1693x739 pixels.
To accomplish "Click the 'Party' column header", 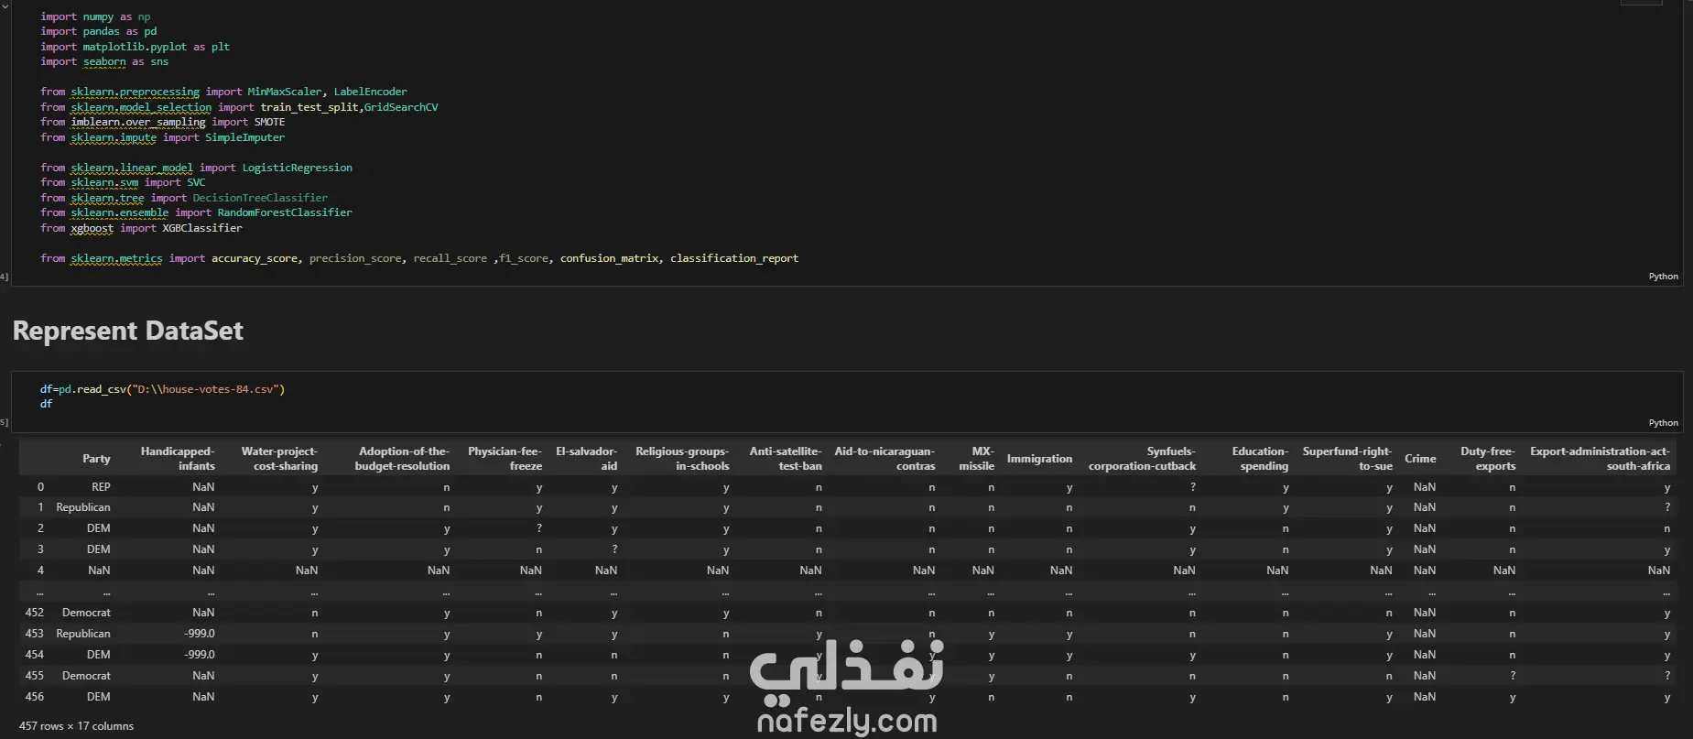I will (96, 459).
